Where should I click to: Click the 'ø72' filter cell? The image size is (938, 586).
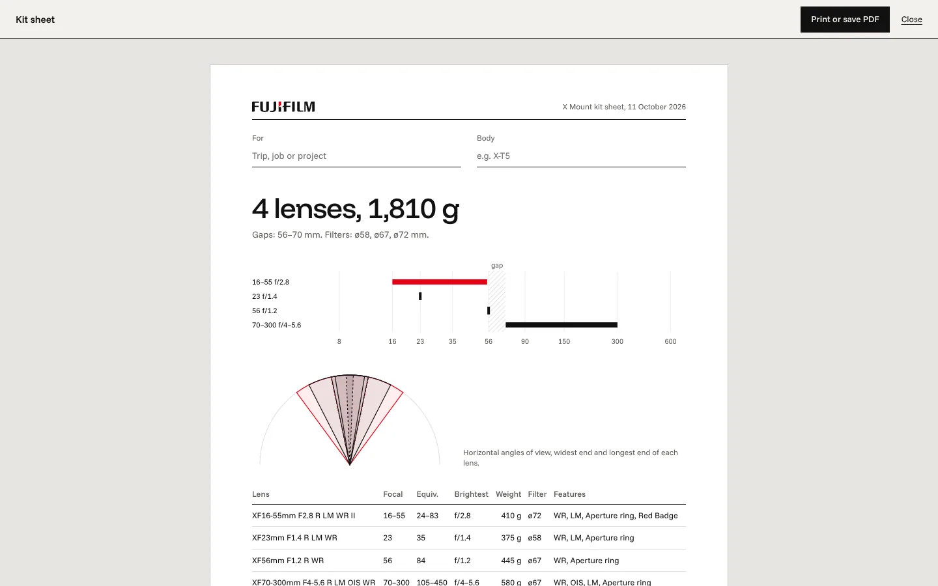(x=534, y=516)
